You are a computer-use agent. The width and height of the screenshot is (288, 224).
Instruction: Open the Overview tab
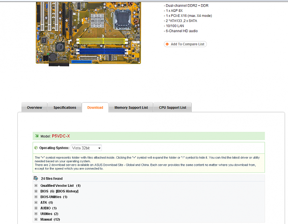pyautogui.click(x=34, y=107)
